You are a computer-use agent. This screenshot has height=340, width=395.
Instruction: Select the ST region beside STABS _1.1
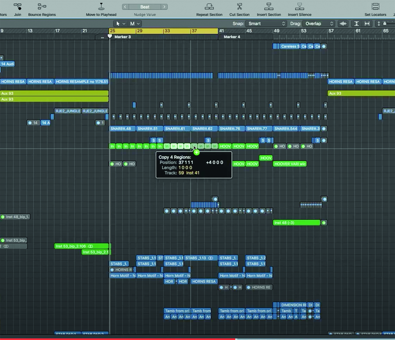160,258
